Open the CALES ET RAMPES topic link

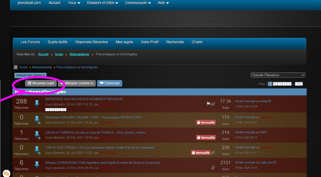click(x=95, y=132)
